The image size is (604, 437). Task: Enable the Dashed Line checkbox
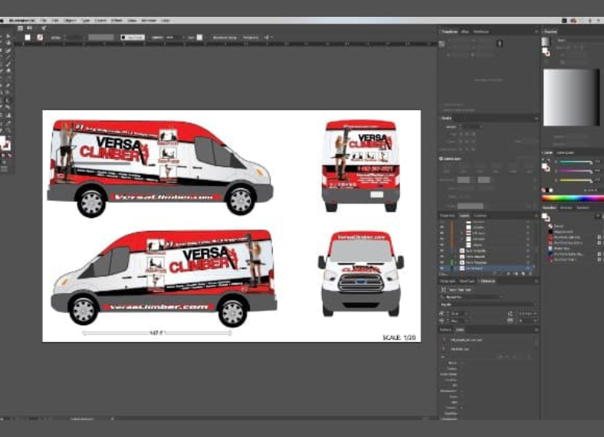tap(441, 158)
